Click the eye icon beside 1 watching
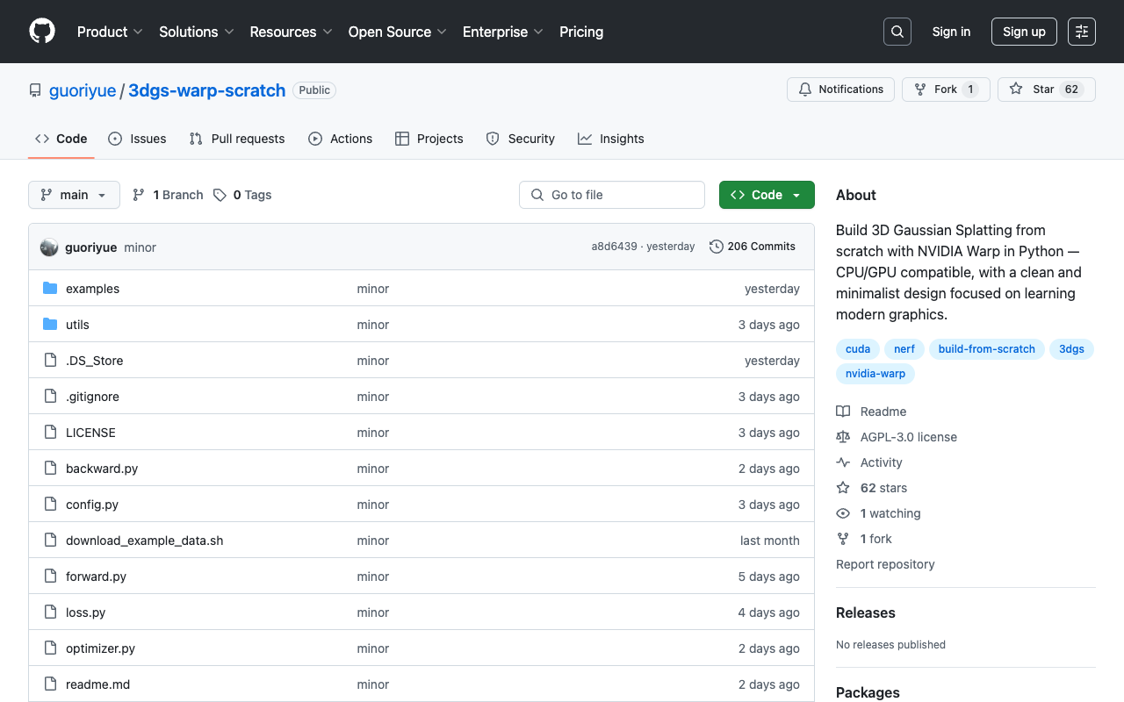This screenshot has width=1124, height=702. 843,513
